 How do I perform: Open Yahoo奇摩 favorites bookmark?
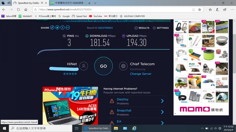pos(9,16)
